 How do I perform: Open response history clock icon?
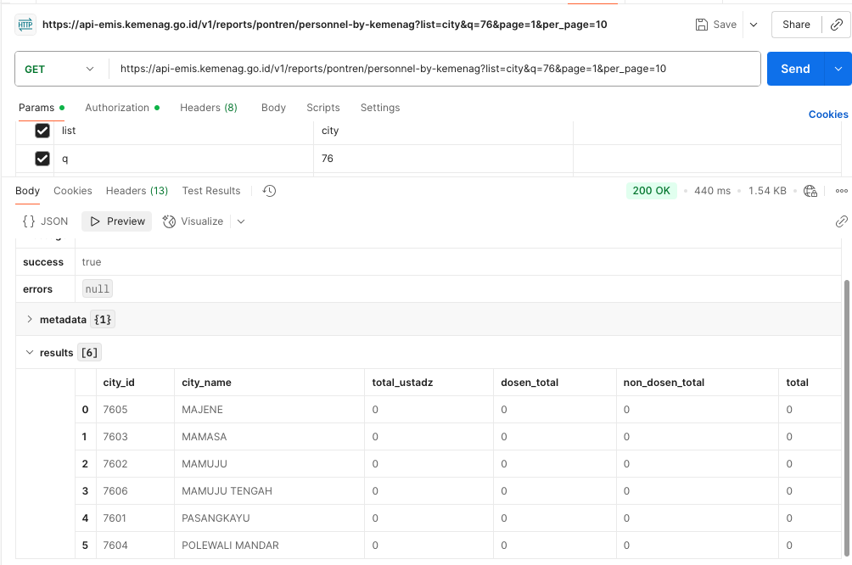pos(269,191)
